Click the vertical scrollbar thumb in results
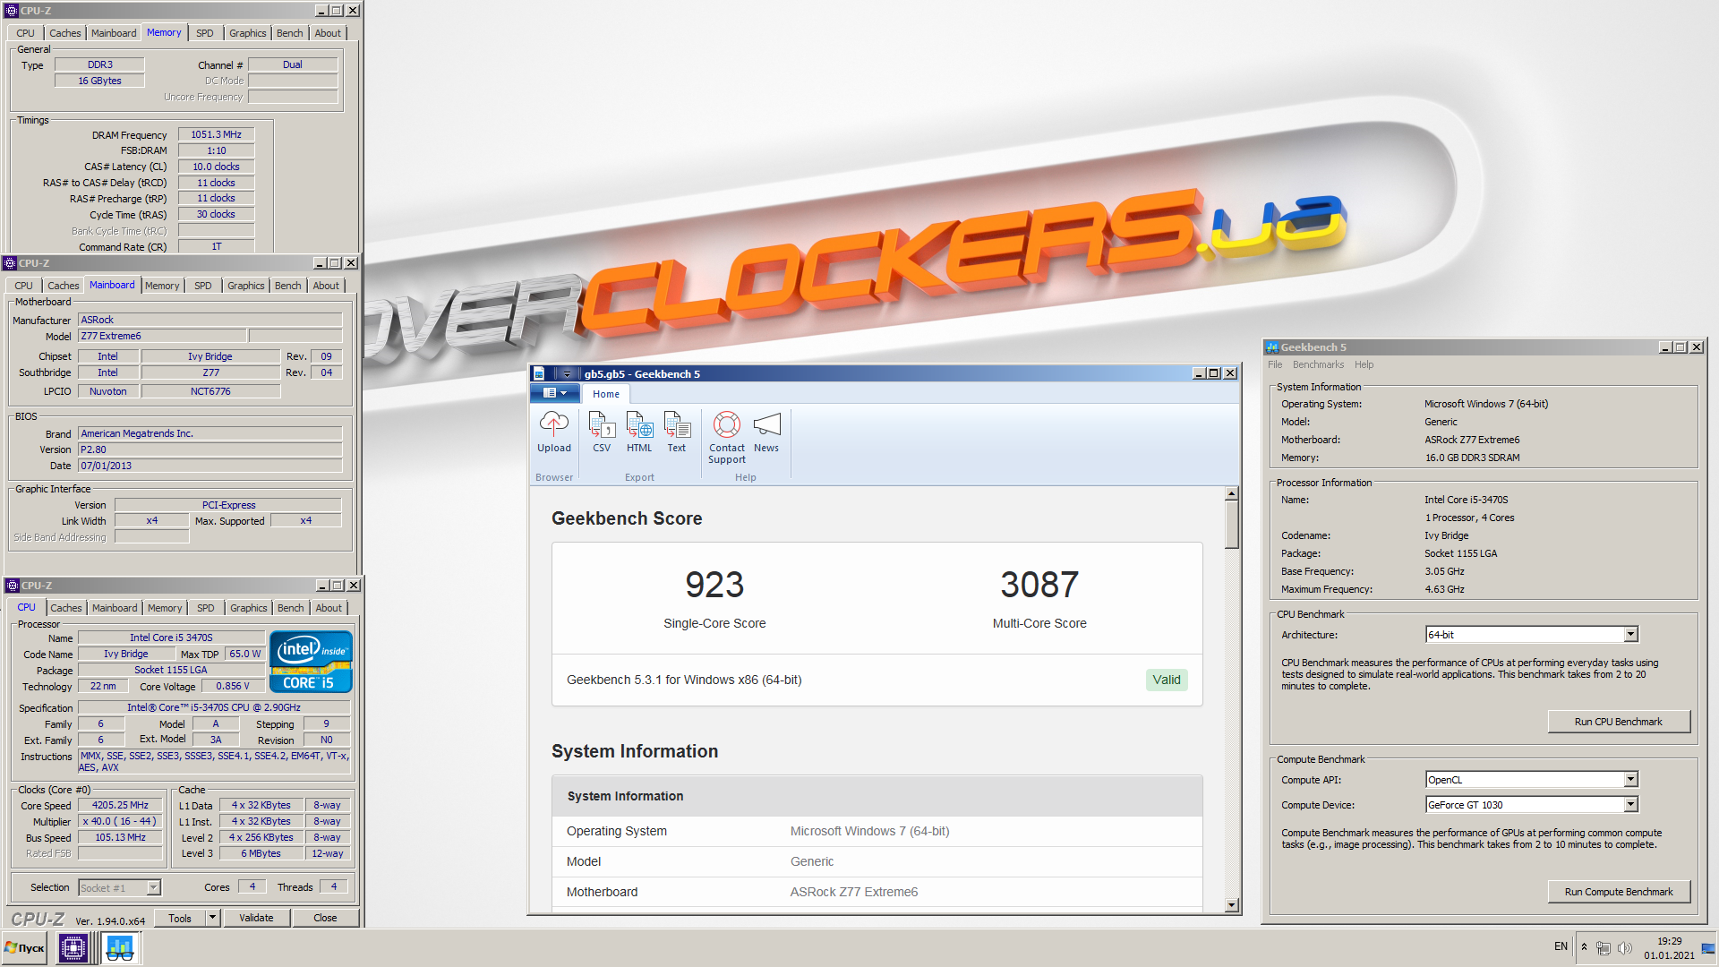Image resolution: width=1719 pixels, height=967 pixels. click(x=1232, y=525)
